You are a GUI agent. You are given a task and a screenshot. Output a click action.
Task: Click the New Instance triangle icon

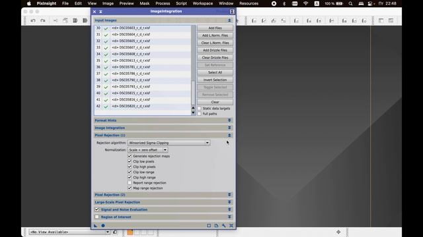pos(95,226)
